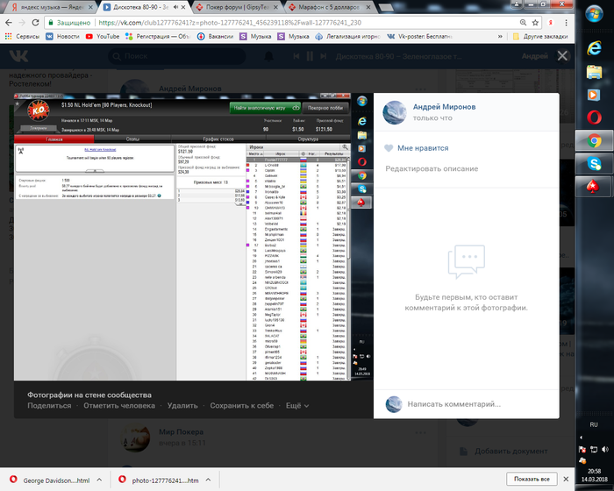The height and width of the screenshot is (491, 614).
Task: Skip to next track in VK player
Action: click(323, 56)
